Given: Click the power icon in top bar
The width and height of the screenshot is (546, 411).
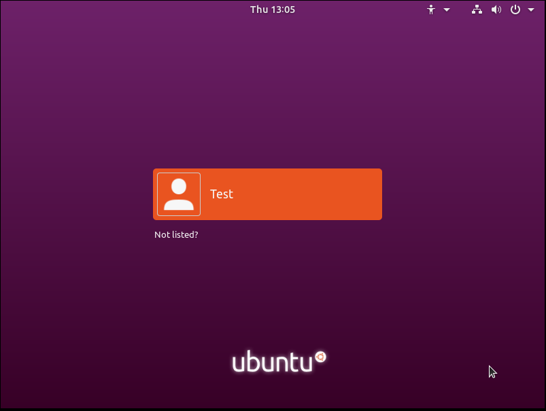Looking at the screenshot, I should (x=515, y=10).
